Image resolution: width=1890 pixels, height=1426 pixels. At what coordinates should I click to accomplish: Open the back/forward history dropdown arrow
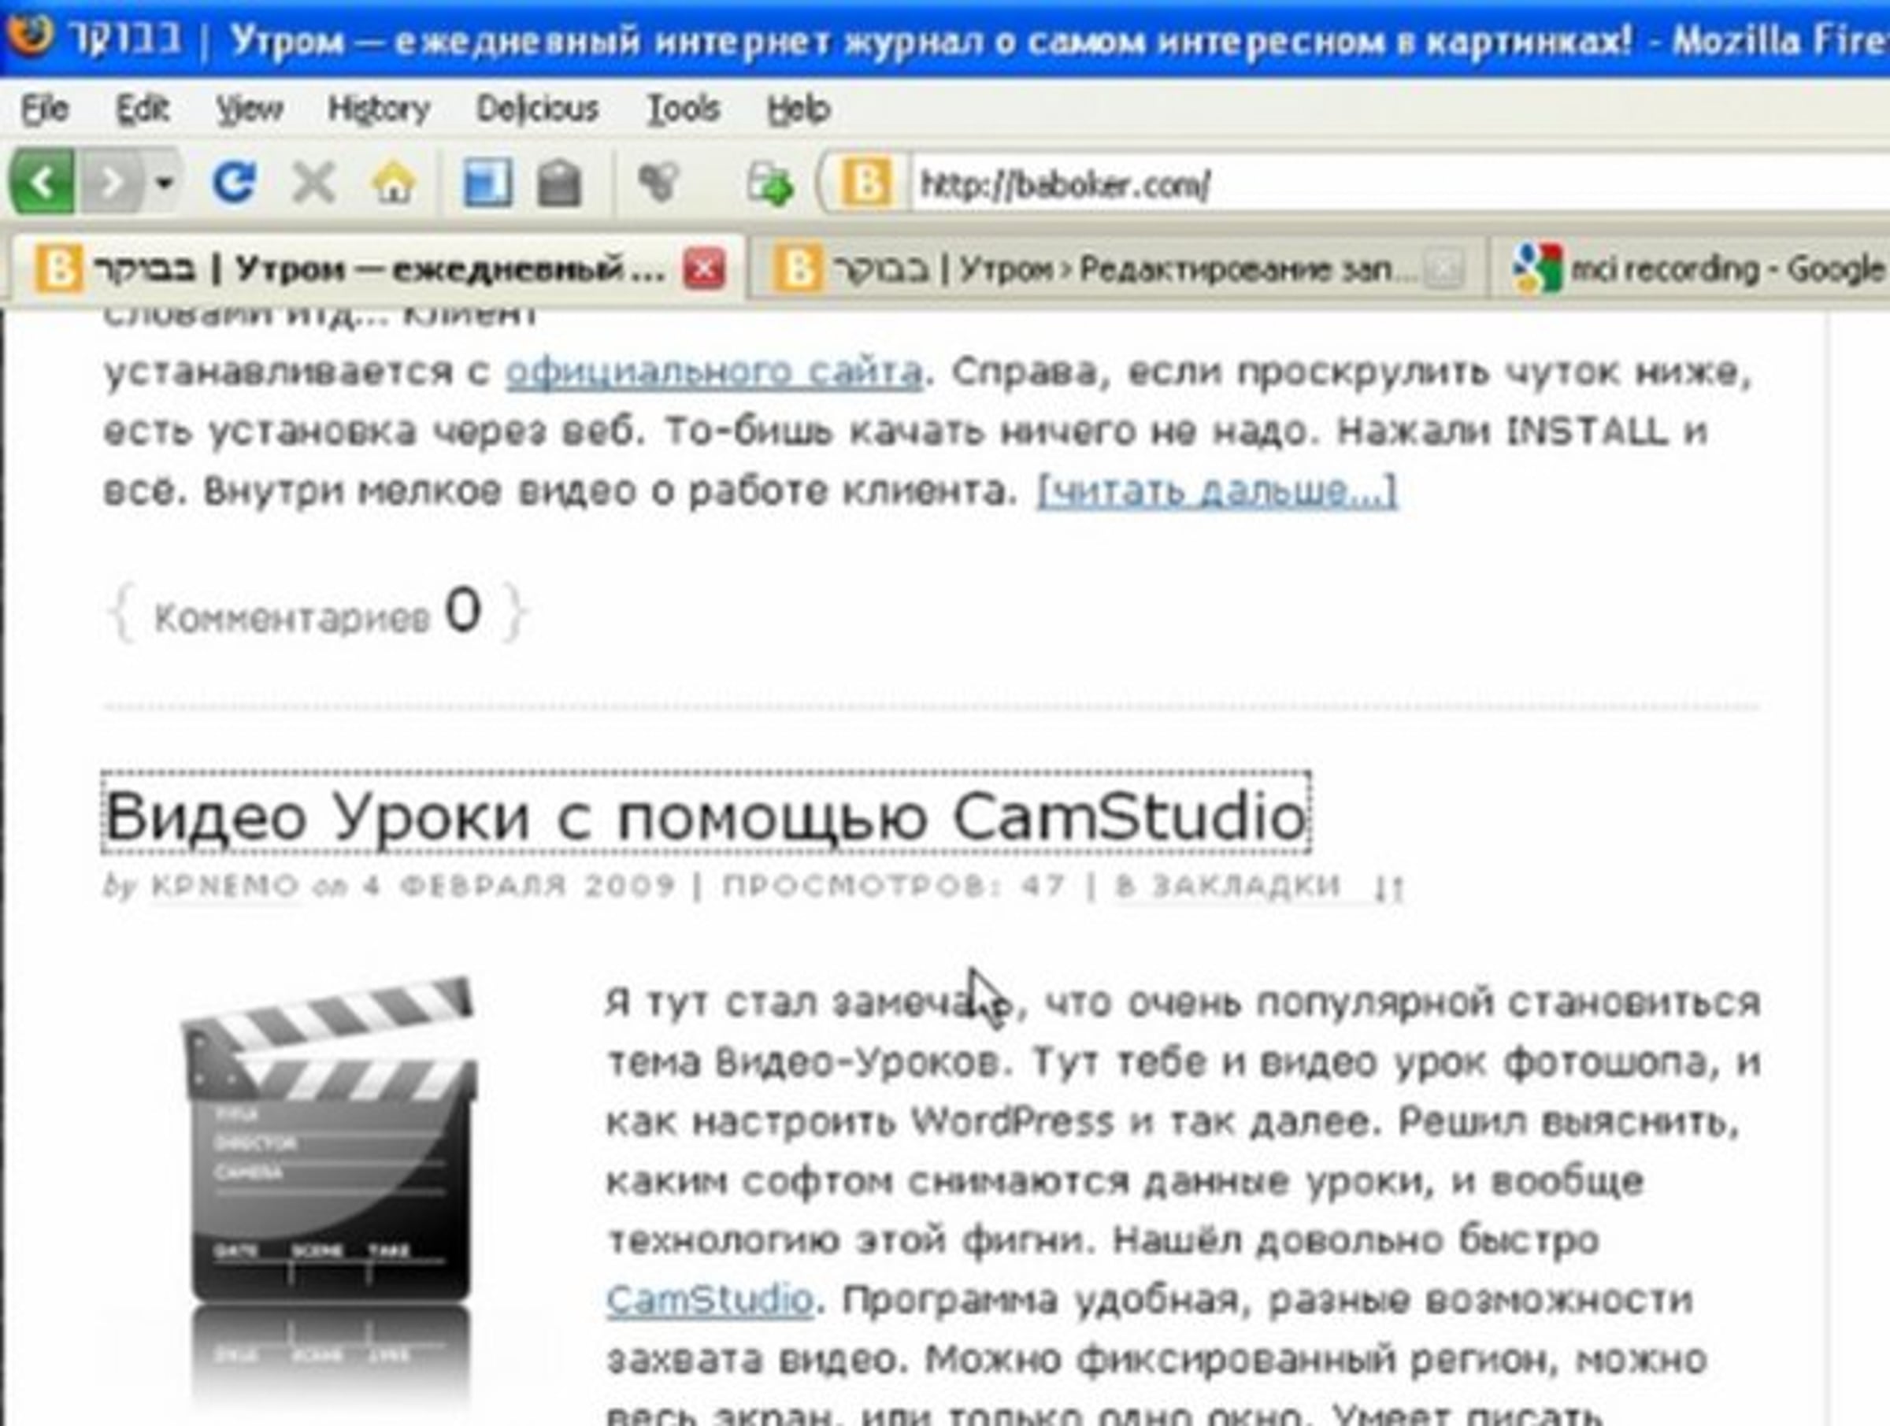pyautogui.click(x=165, y=182)
